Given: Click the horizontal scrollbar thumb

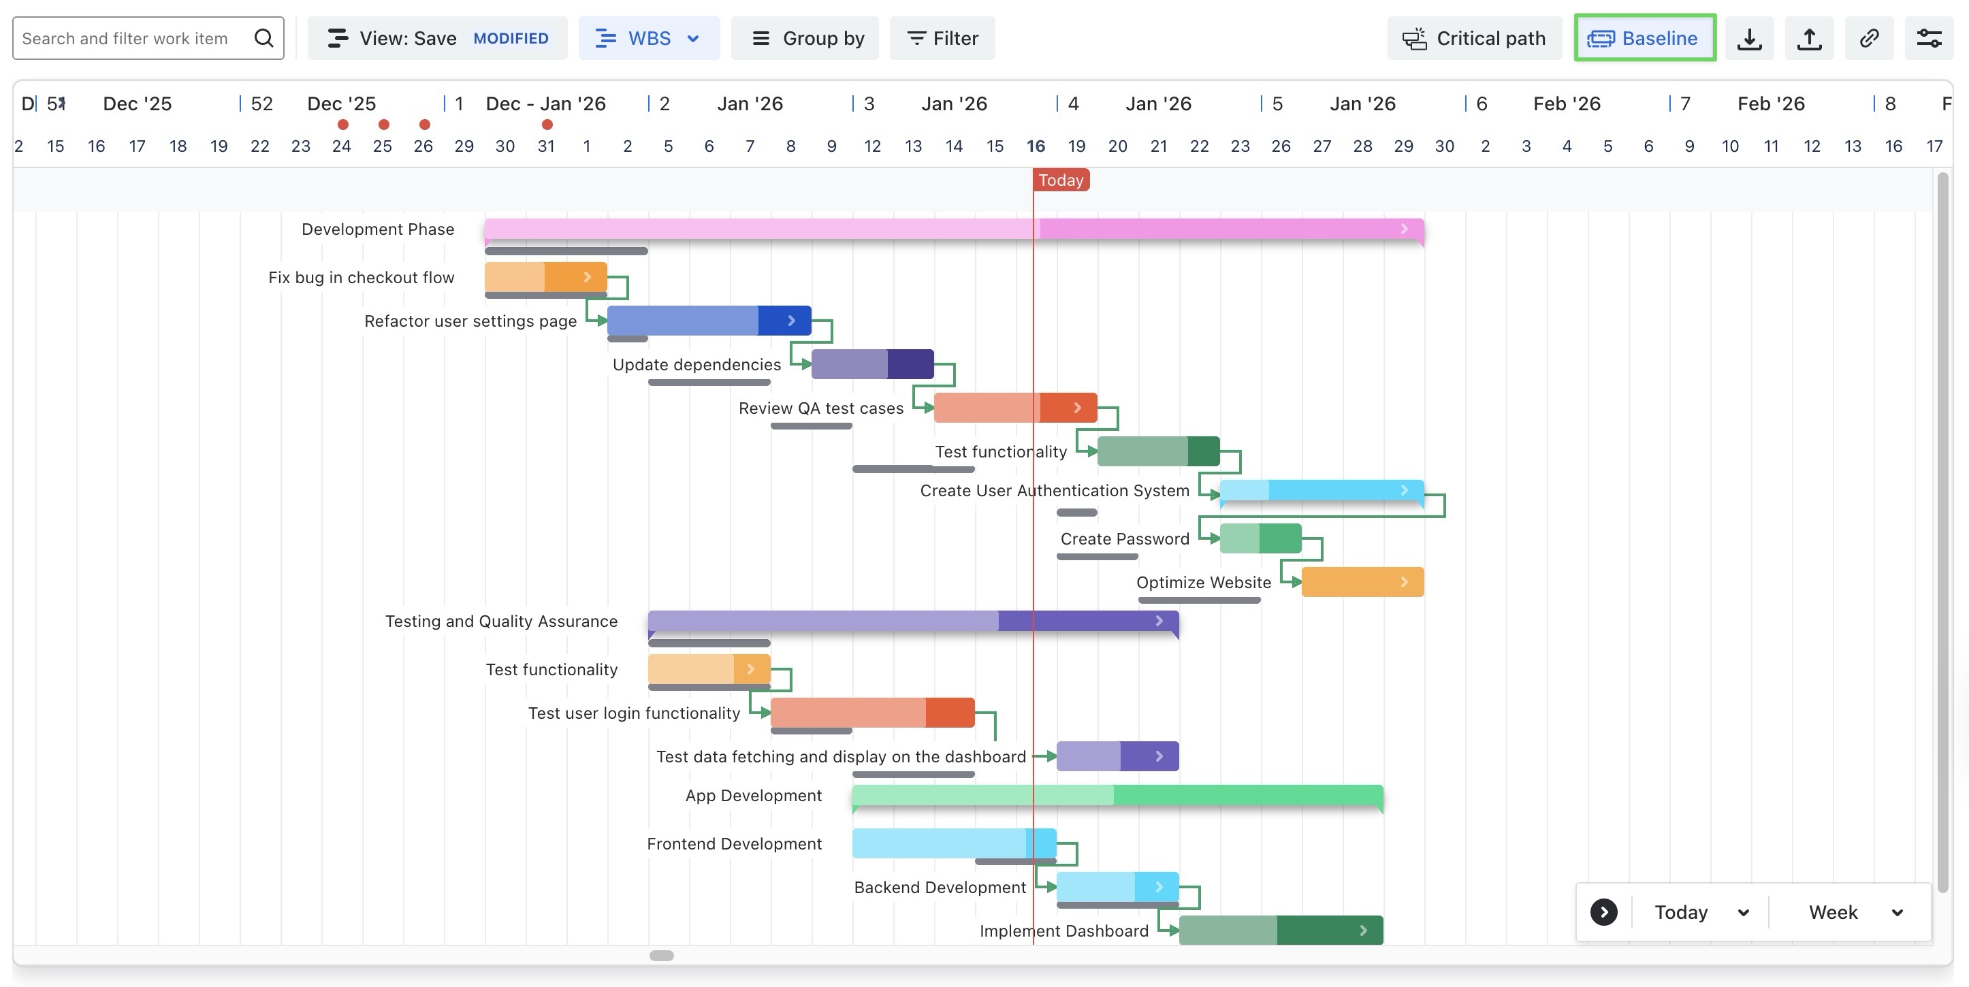Looking at the screenshot, I should [x=661, y=956].
